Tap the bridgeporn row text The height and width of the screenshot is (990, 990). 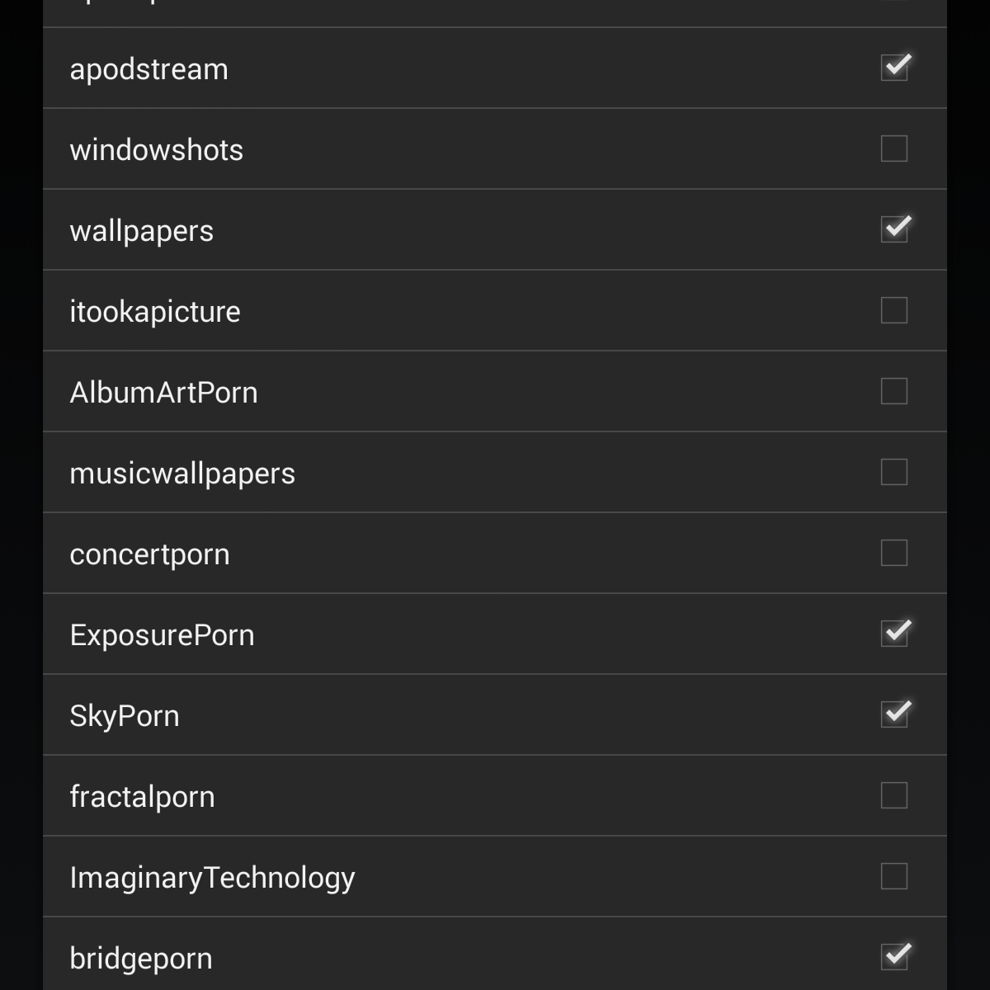(141, 959)
